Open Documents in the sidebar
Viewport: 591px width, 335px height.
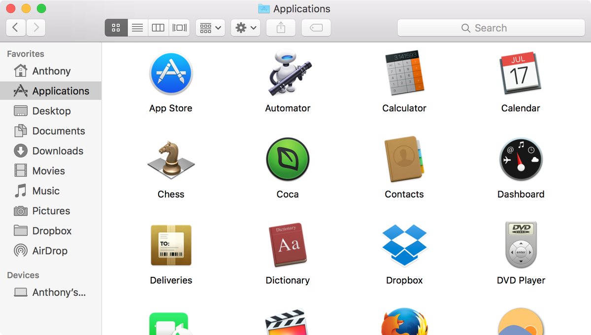click(51, 131)
